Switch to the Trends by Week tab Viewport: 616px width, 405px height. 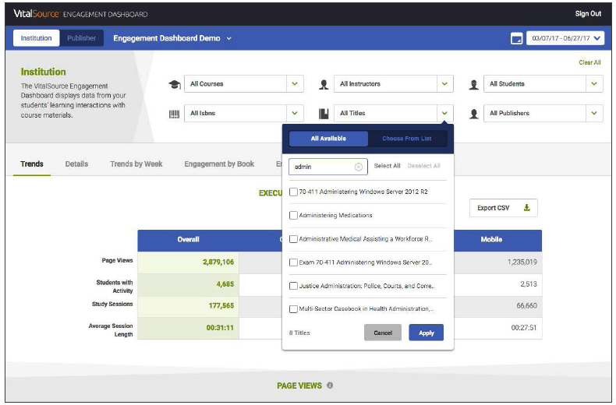[136, 164]
